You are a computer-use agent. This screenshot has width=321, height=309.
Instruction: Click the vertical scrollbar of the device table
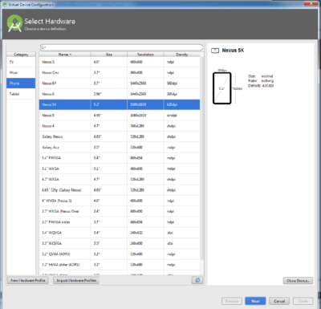[202, 158]
